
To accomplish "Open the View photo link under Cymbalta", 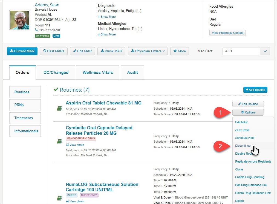I will click(75, 145).
